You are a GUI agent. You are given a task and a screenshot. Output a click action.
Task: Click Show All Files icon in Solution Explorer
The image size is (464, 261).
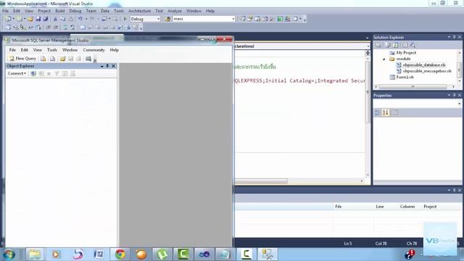[x=387, y=45]
